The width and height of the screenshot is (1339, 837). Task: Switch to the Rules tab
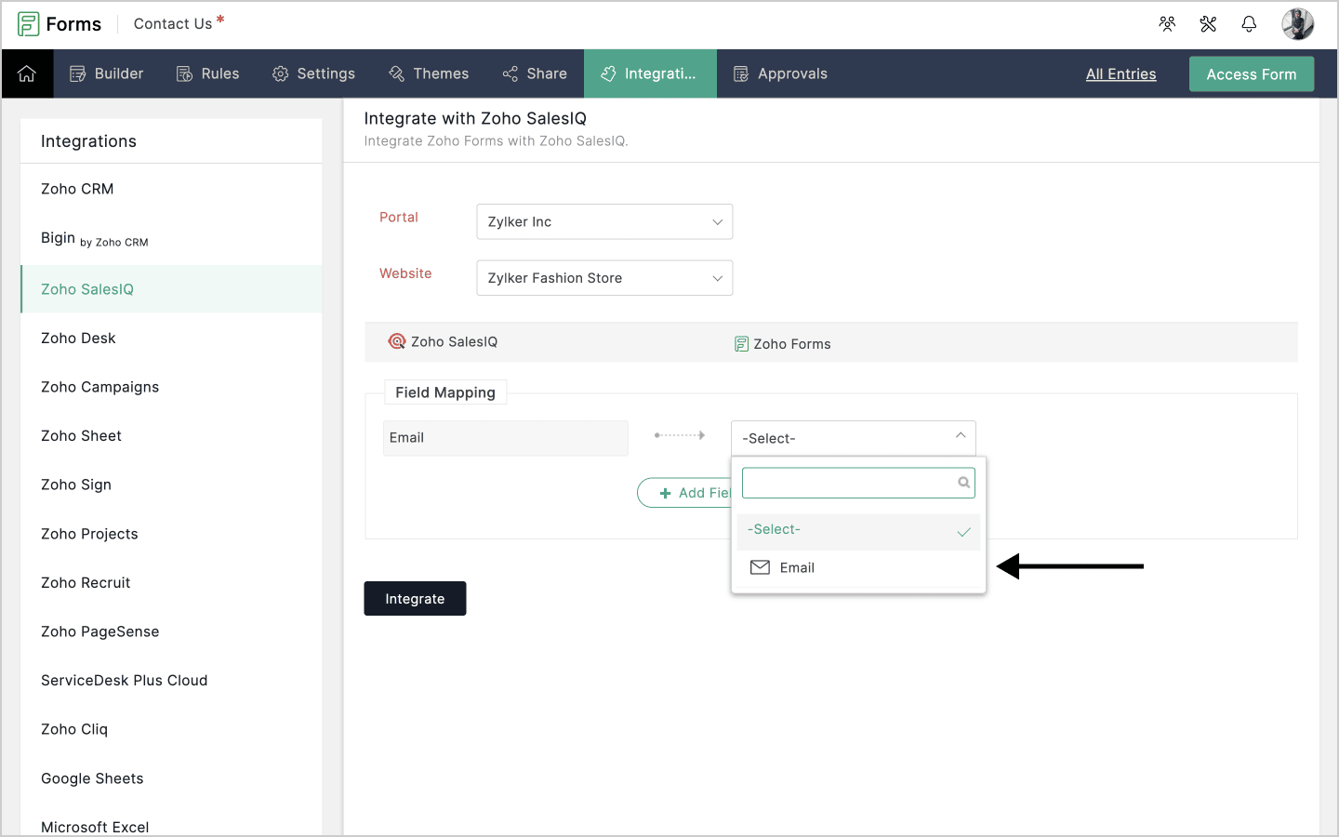(x=208, y=73)
